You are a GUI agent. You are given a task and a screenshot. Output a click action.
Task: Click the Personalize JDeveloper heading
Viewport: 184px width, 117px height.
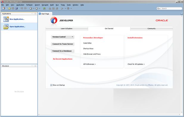click(x=93, y=38)
